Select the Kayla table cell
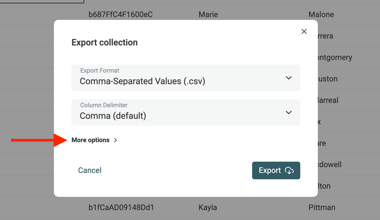The height and width of the screenshot is (220, 380). 208,208
